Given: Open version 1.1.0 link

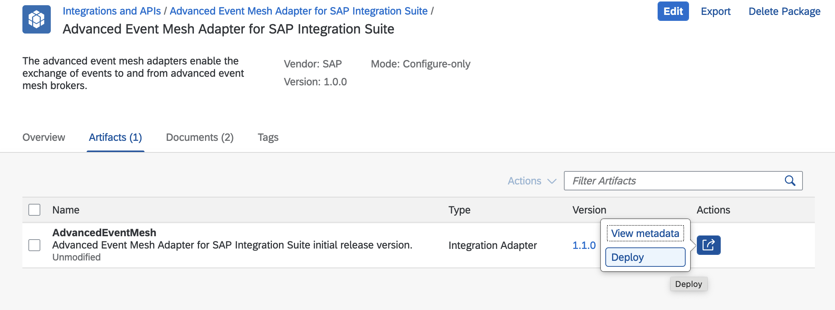Looking at the screenshot, I should [584, 245].
